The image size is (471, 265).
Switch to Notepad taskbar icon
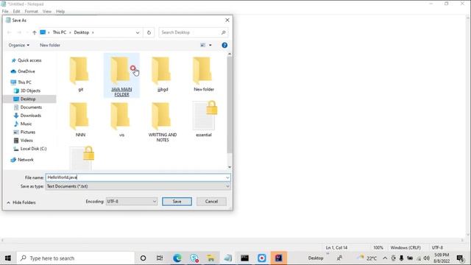click(228, 258)
